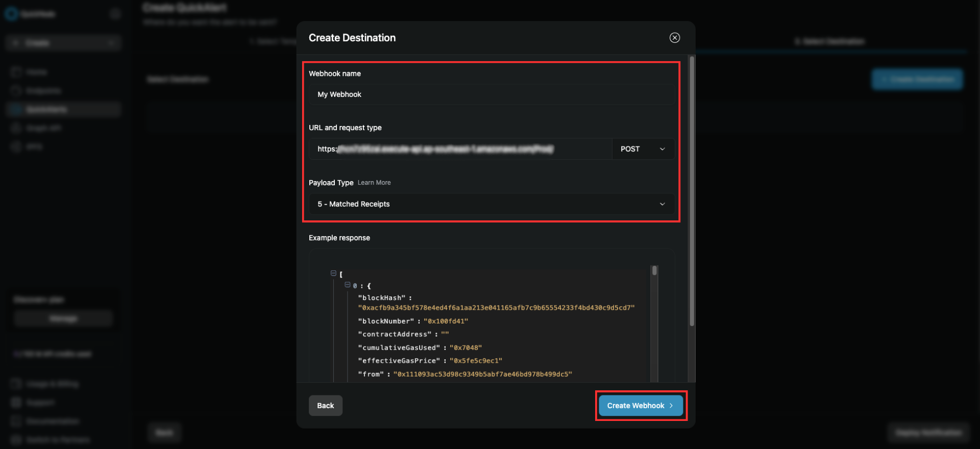Image resolution: width=980 pixels, height=449 pixels.
Task: Select the "from" address value
Action: [x=482, y=374]
